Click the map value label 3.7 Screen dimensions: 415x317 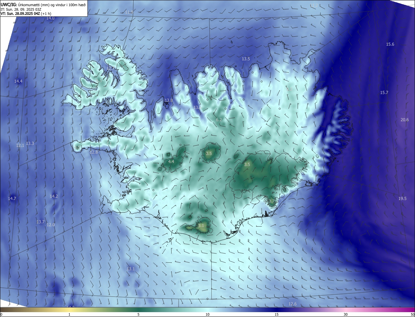pyautogui.click(x=271, y=201)
